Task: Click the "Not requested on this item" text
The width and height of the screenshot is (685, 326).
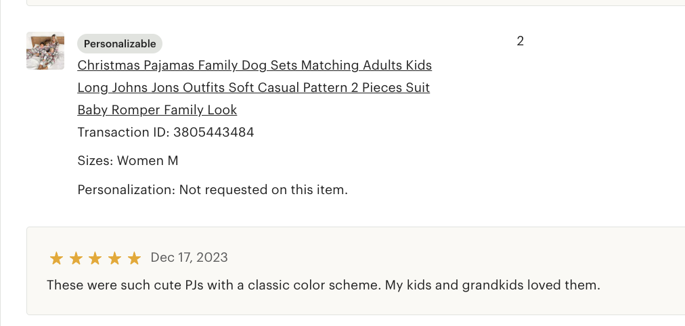Action: (263, 190)
